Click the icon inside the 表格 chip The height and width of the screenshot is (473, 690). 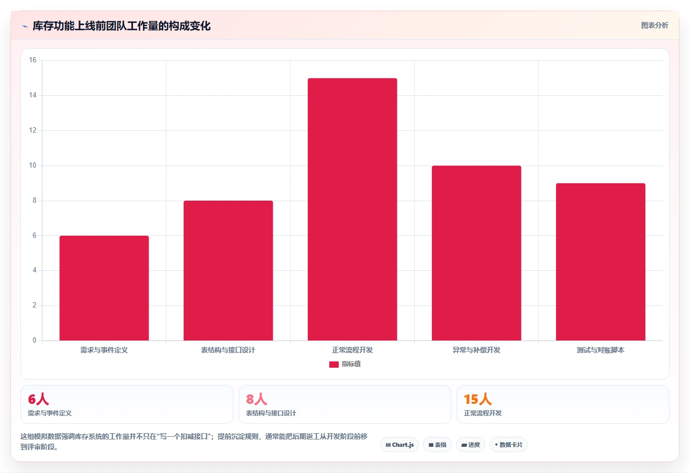[431, 445]
